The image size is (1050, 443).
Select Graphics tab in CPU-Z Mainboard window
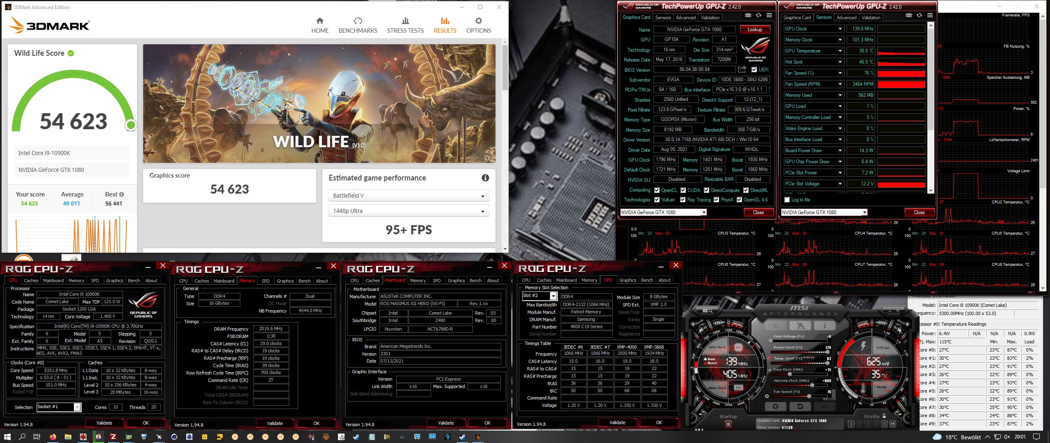[x=456, y=281]
